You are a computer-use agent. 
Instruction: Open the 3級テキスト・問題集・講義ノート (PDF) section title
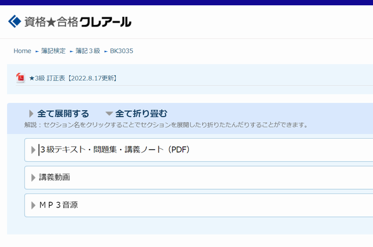tap(115, 150)
